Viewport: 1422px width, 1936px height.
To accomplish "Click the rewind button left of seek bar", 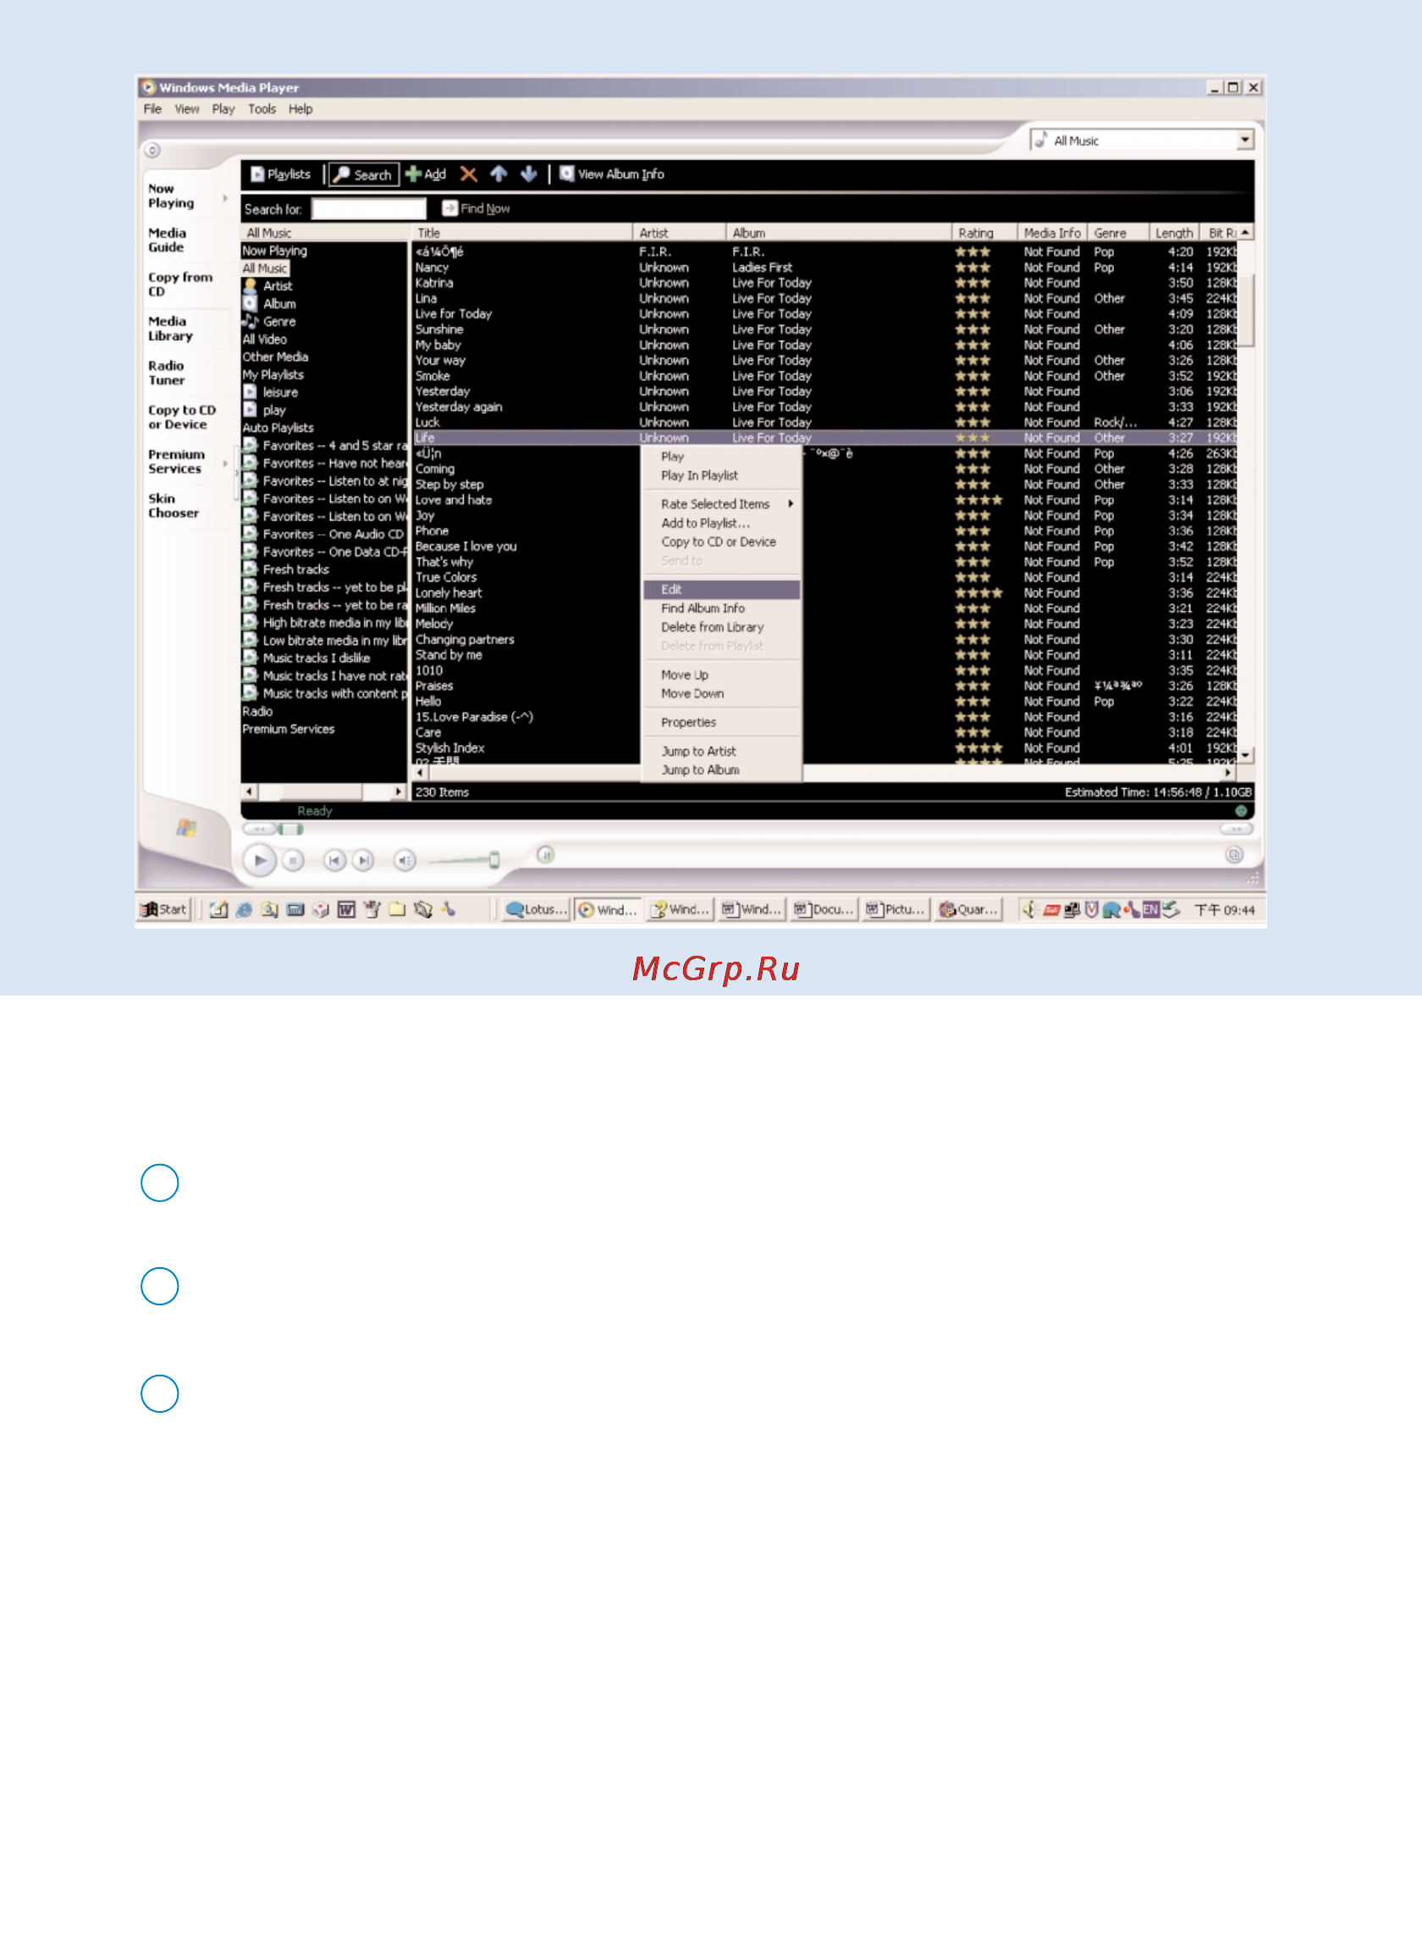I will [259, 829].
